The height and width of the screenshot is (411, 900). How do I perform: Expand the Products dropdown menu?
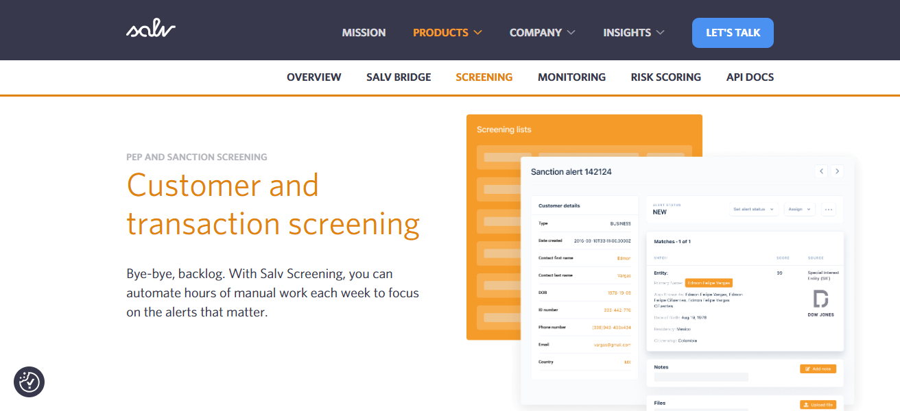447,32
